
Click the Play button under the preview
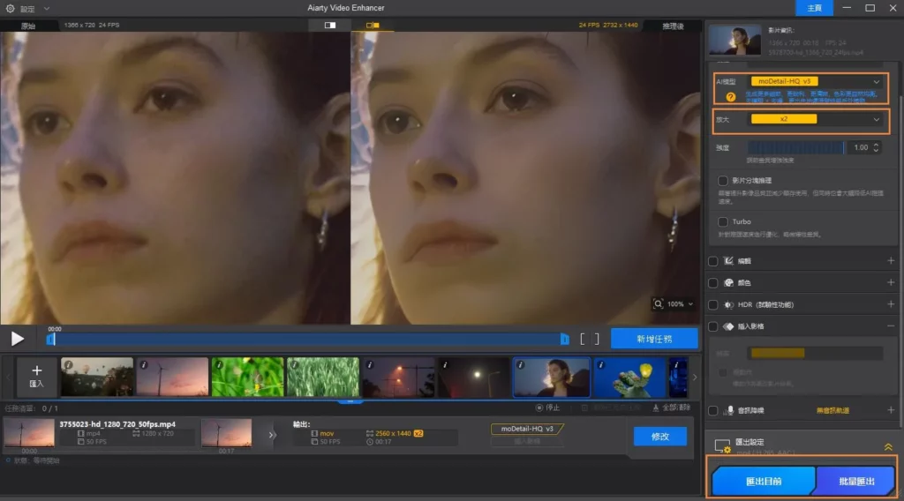click(x=17, y=338)
